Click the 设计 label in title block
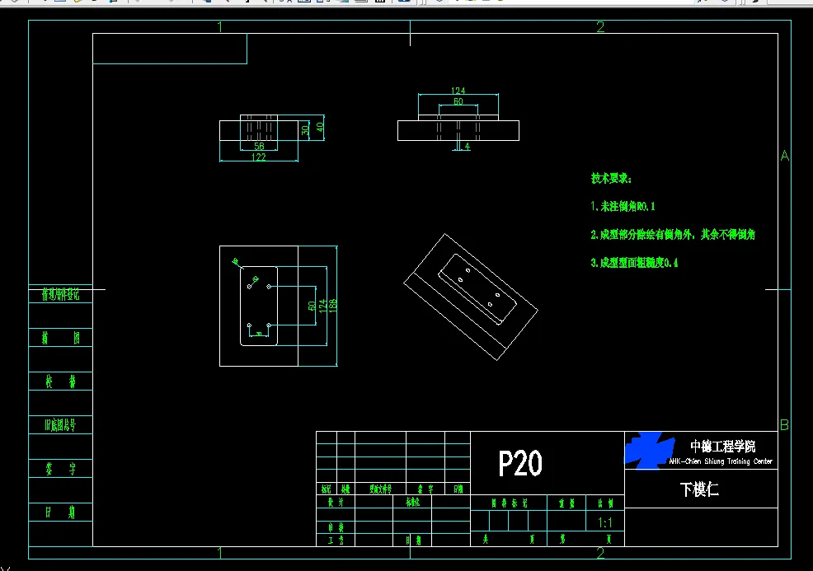This screenshot has height=571, width=813. coord(336,502)
